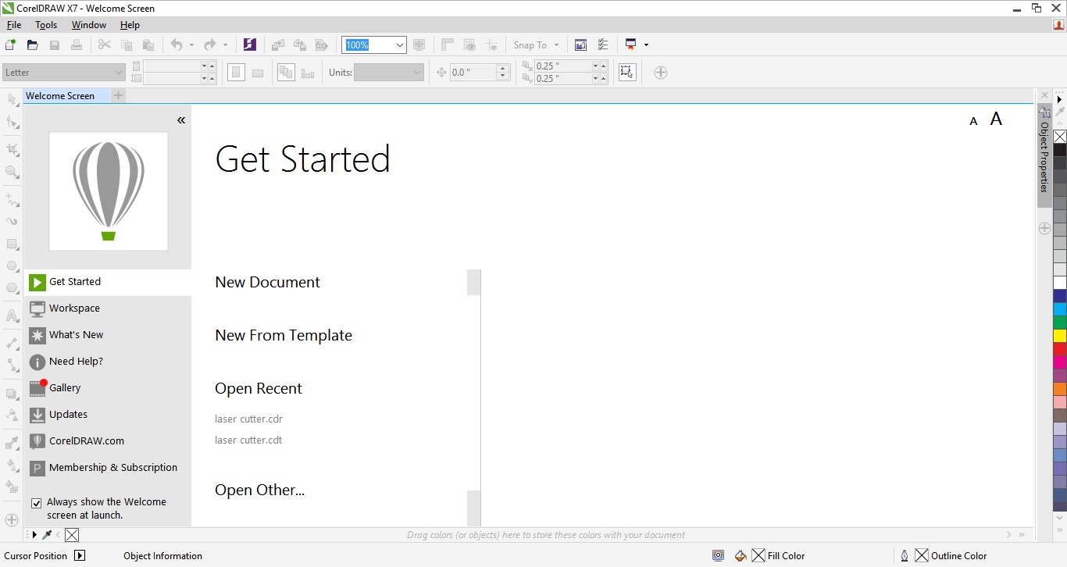Viewport: 1067px width, 567px height.
Task: Open the Undo history dropdown arrow
Action: 191,45
